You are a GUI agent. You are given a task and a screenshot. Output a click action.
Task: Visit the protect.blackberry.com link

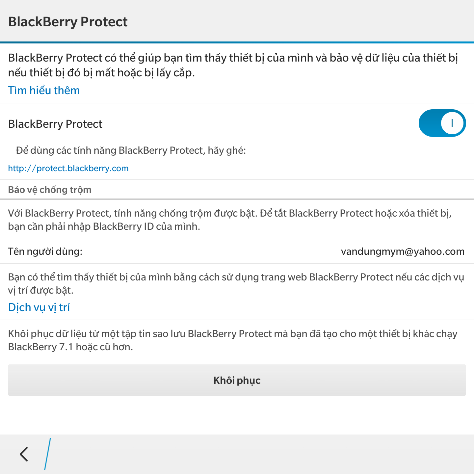pos(68,168)
